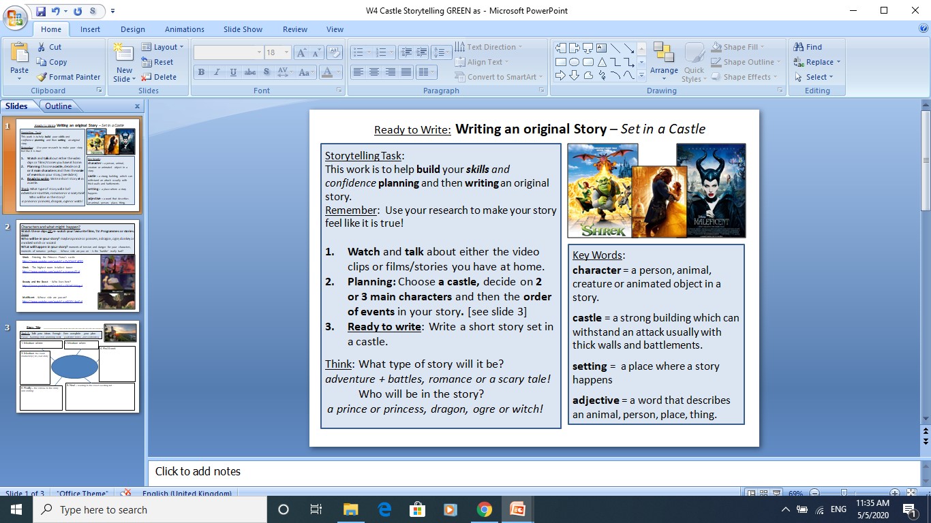Switch to the Animations tab
This screenshot has width=931, height=523.
click(x=185, y=29)
